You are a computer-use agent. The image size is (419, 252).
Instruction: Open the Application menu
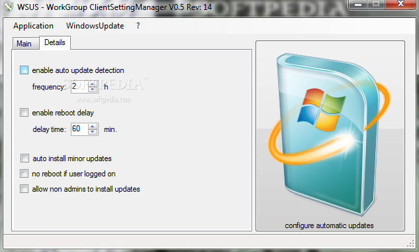pyautogui.click(x=33, y=26)
